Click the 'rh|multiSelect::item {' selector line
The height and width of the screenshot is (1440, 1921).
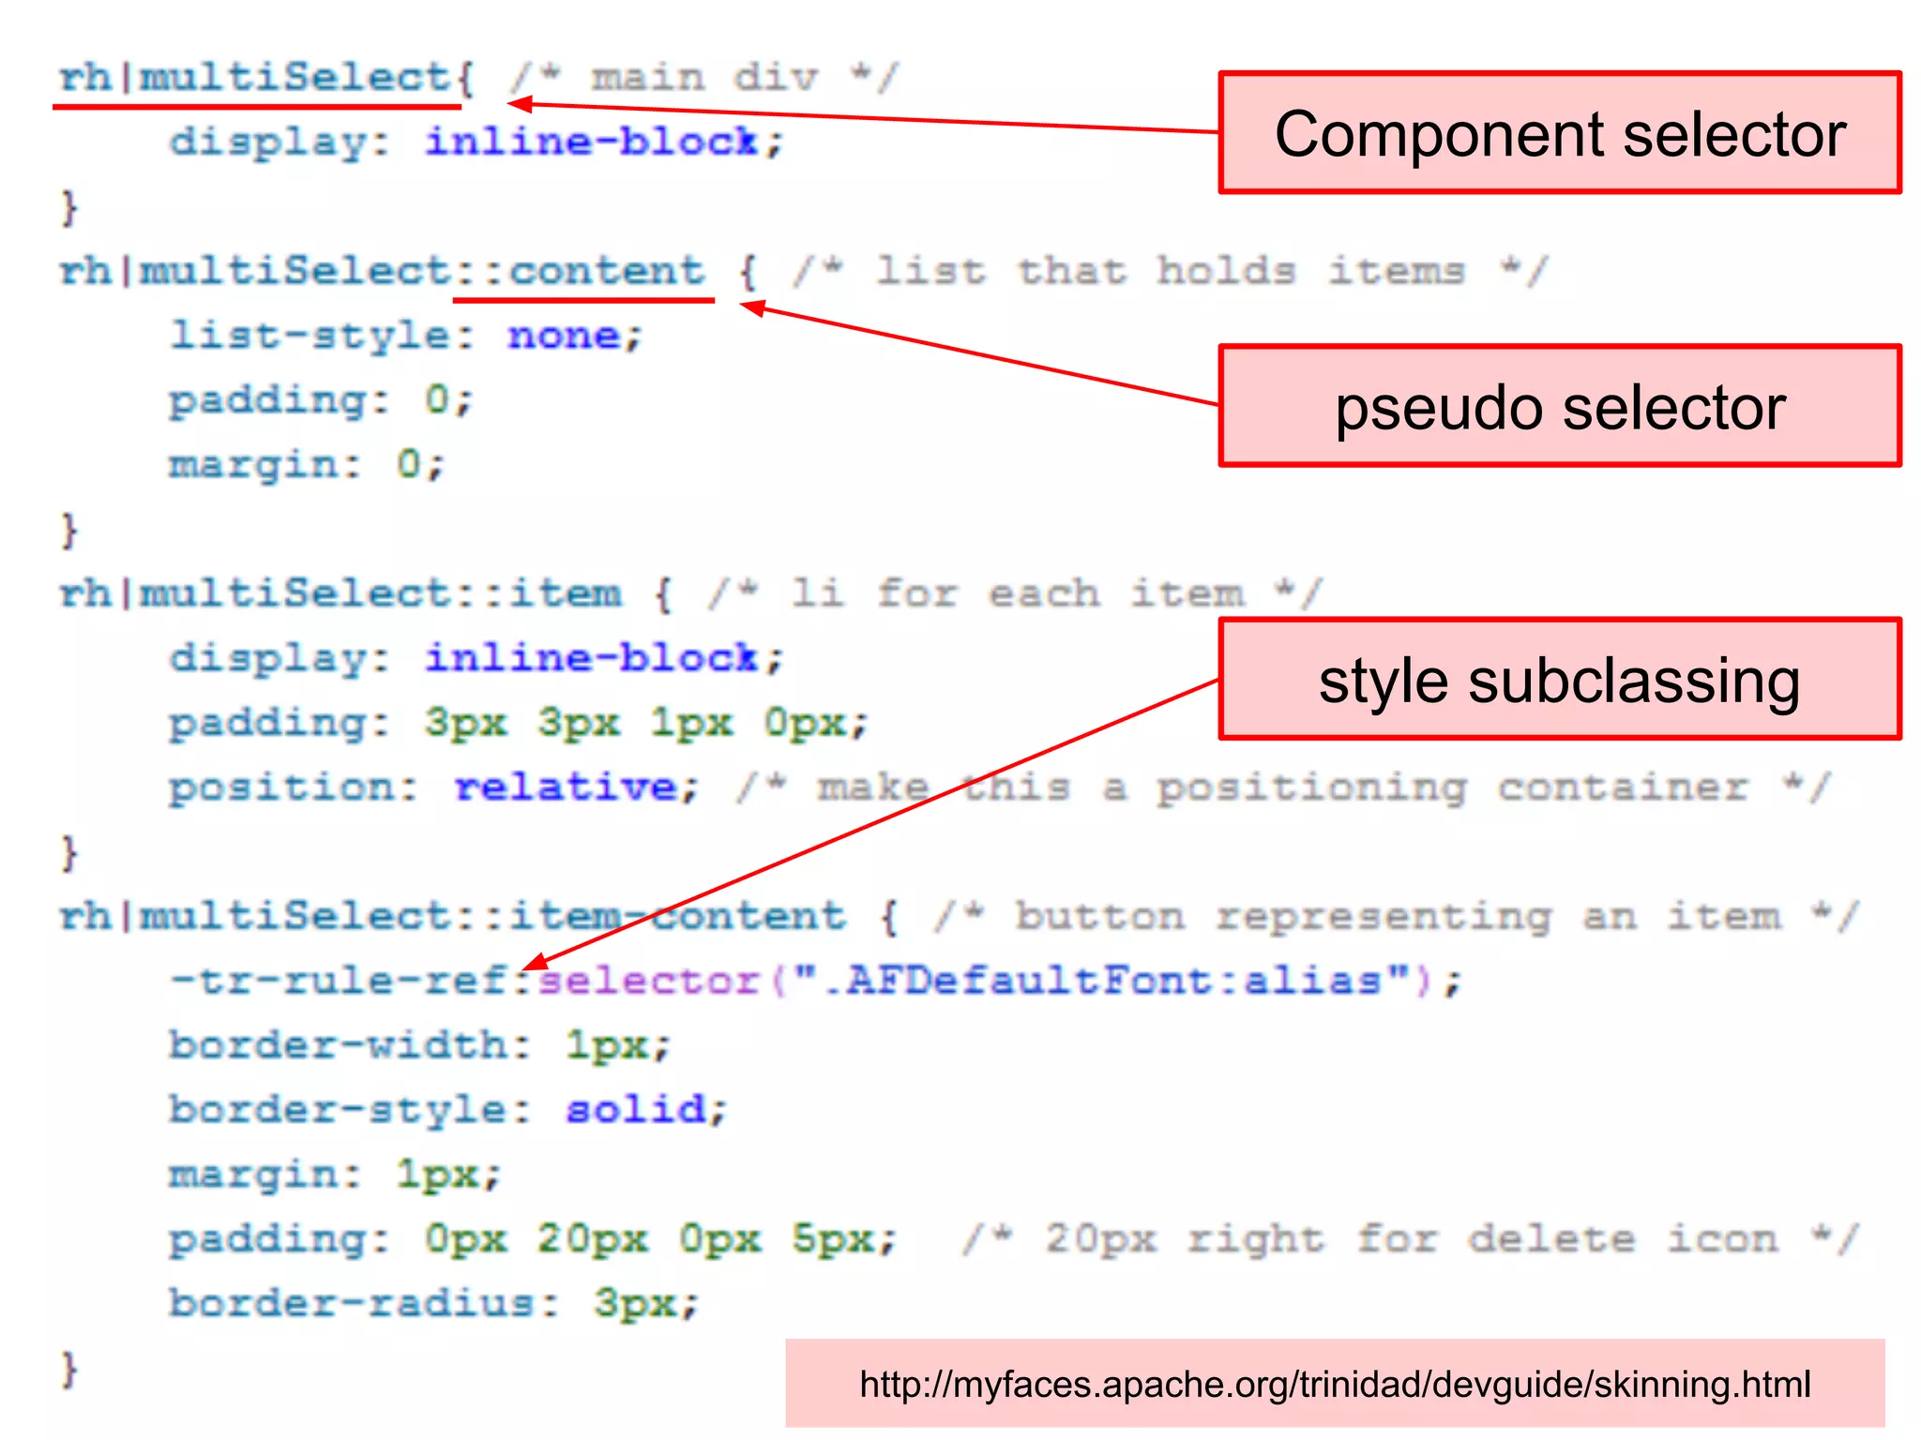367,594
